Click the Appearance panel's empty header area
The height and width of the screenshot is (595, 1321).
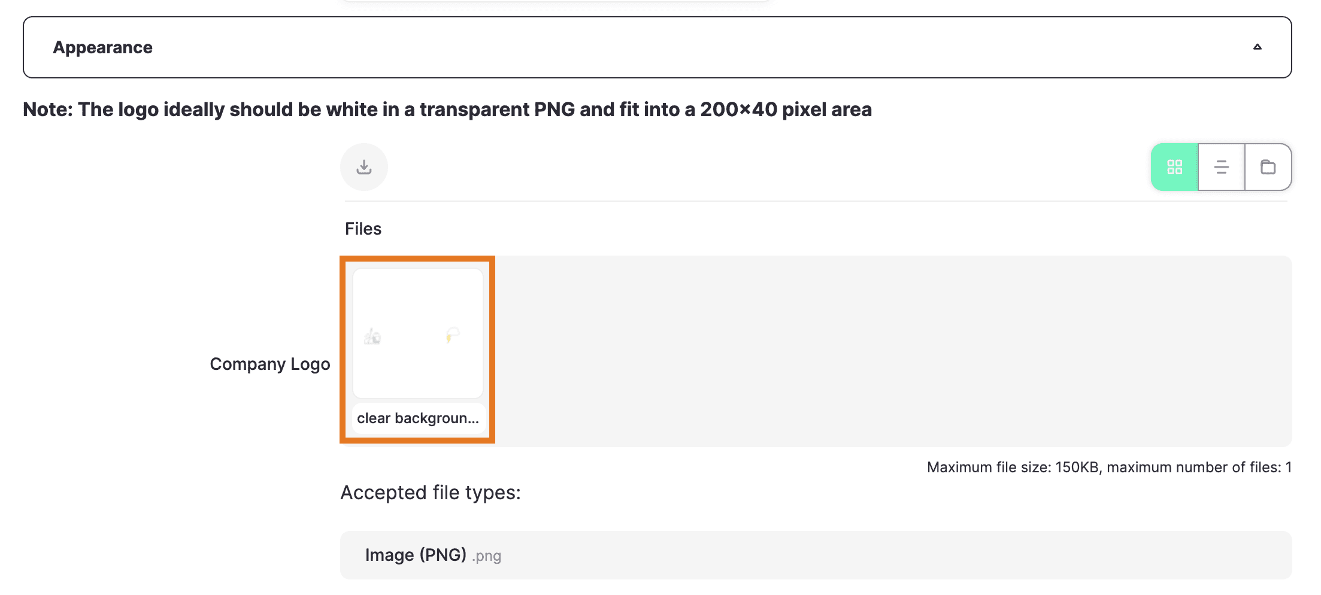click(701, 47)
